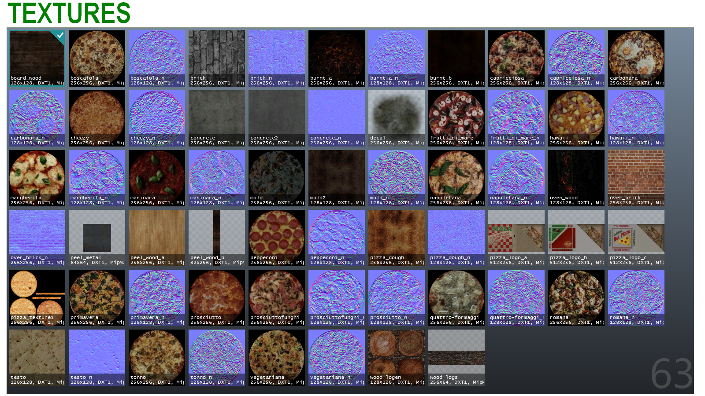Select the over_brick_n normal map
705x396 pixels.
[37, 238]
